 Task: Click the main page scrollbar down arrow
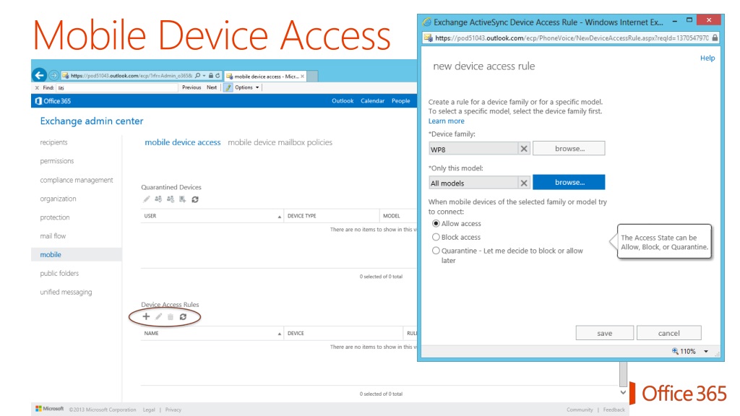tap(623, 392)
